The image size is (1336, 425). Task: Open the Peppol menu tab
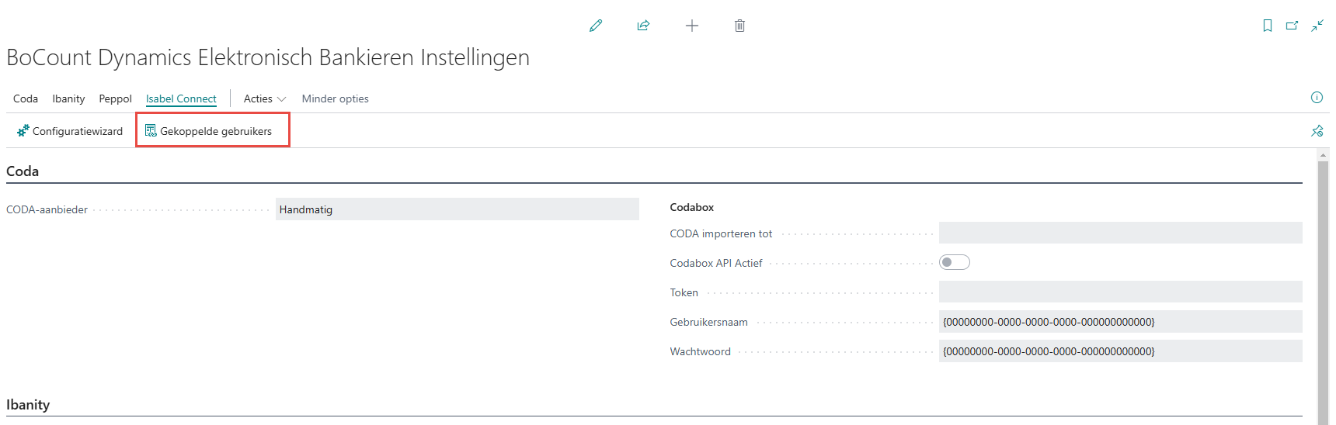click(x=115, y=98)
